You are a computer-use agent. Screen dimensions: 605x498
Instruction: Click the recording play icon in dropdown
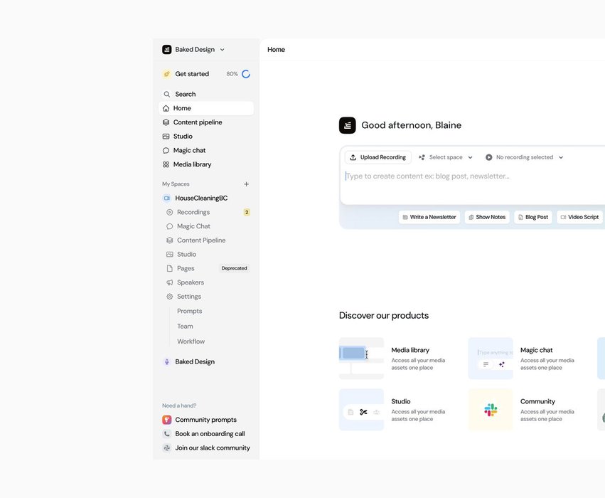tap(489, 157)
